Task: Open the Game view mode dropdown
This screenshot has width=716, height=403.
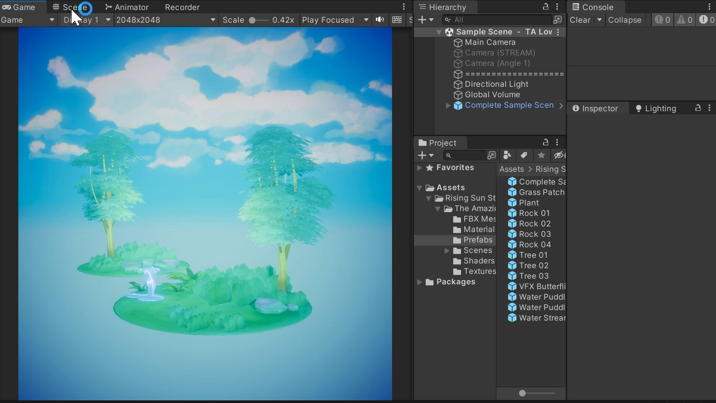Action: pyautogui.click(x=28, y=20)
